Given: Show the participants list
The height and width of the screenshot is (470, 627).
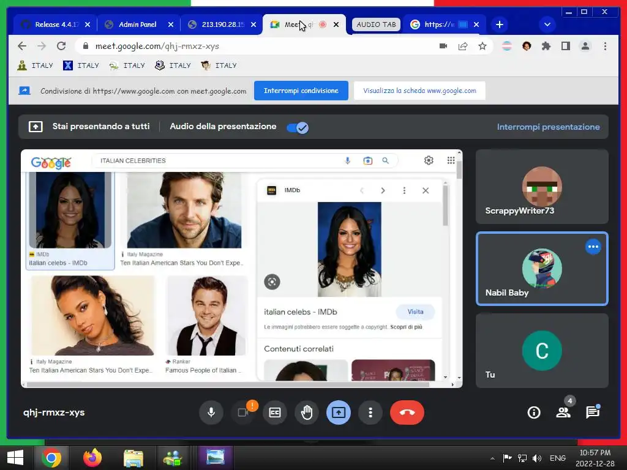Looking at the screenshot, I should click(563, 412).
